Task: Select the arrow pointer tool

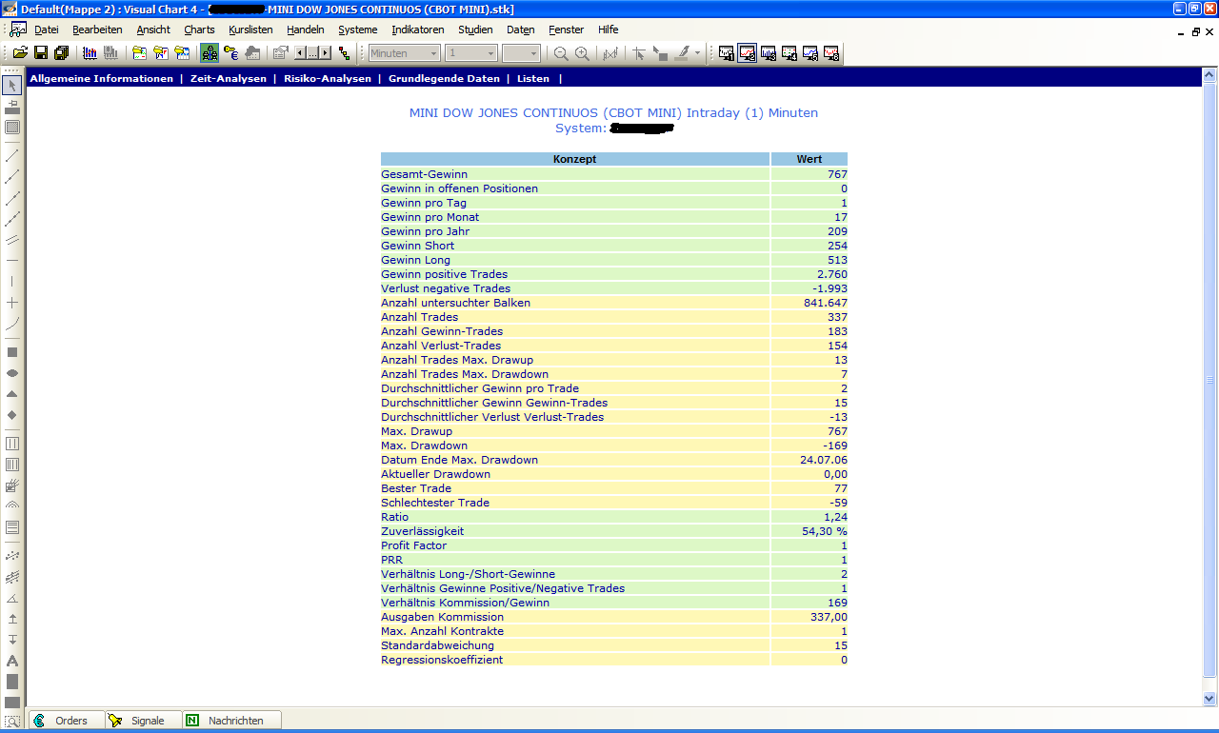Action: click(12, 86)
